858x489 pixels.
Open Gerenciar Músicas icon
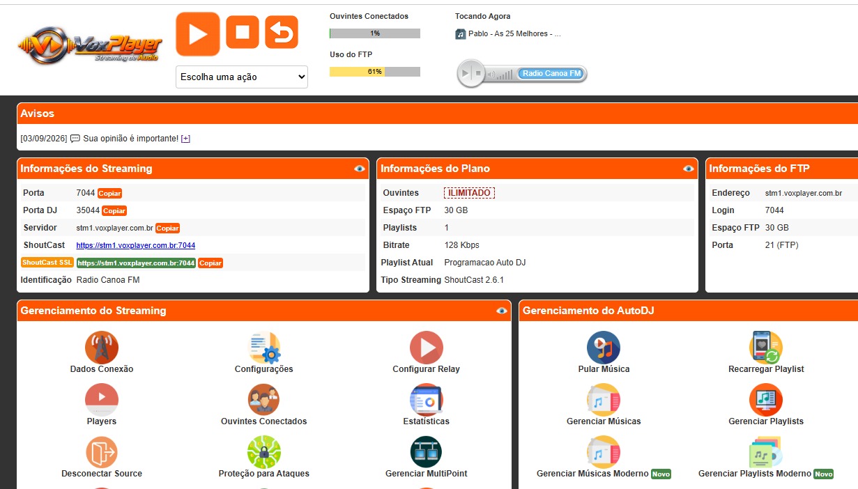click(604, 399)
